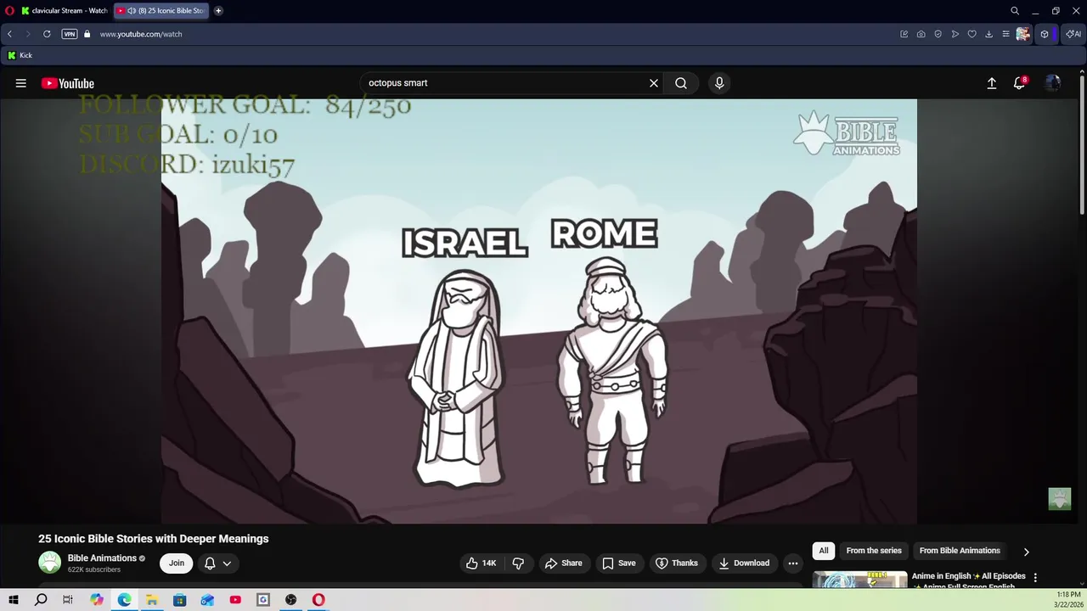The width and height of the screenshot is (1087, 611).
Task: Open the Bible Animations channel avatar
Action: point(50,563)
